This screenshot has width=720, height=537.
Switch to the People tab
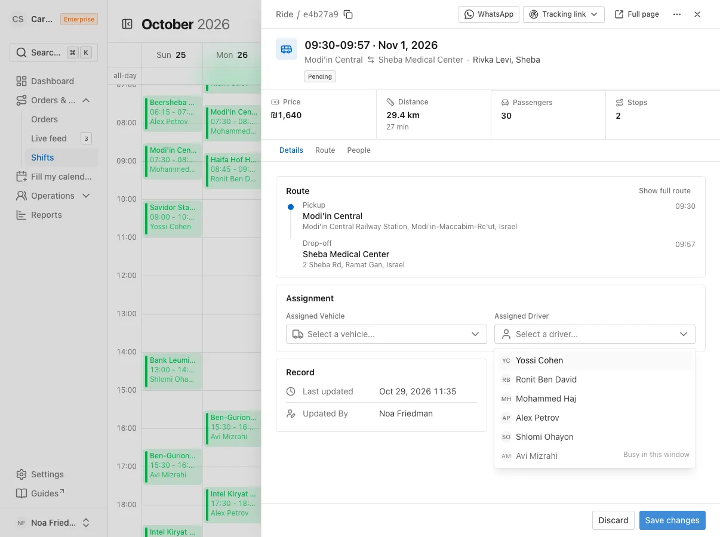359,150
